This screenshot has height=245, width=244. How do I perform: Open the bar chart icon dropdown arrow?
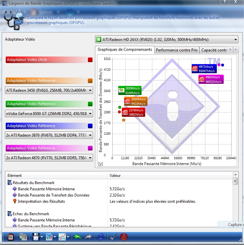point(55,237)
